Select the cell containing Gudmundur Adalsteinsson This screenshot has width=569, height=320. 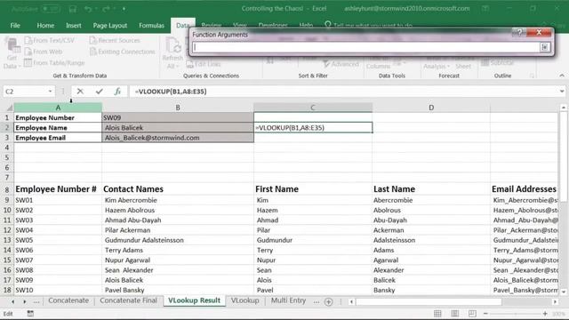point(178,240)
